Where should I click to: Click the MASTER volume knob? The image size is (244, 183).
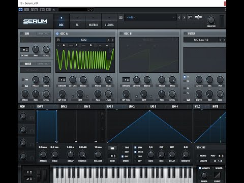tap(211, 20)
